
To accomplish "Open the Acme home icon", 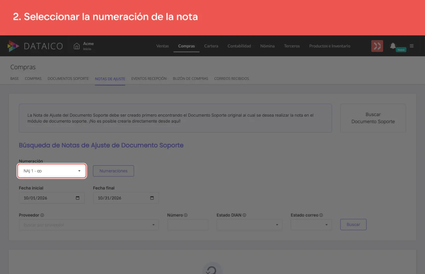I will point(77,46).
